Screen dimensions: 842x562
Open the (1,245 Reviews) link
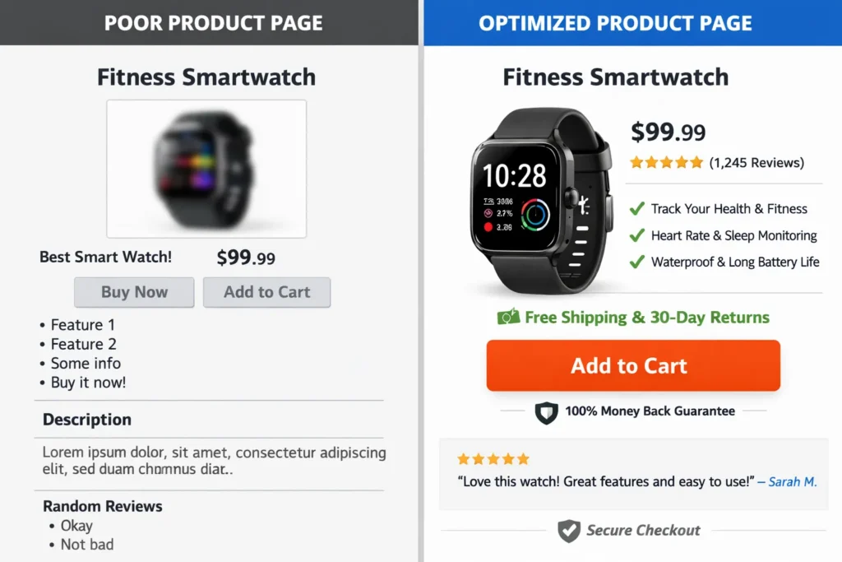point(756,162)
